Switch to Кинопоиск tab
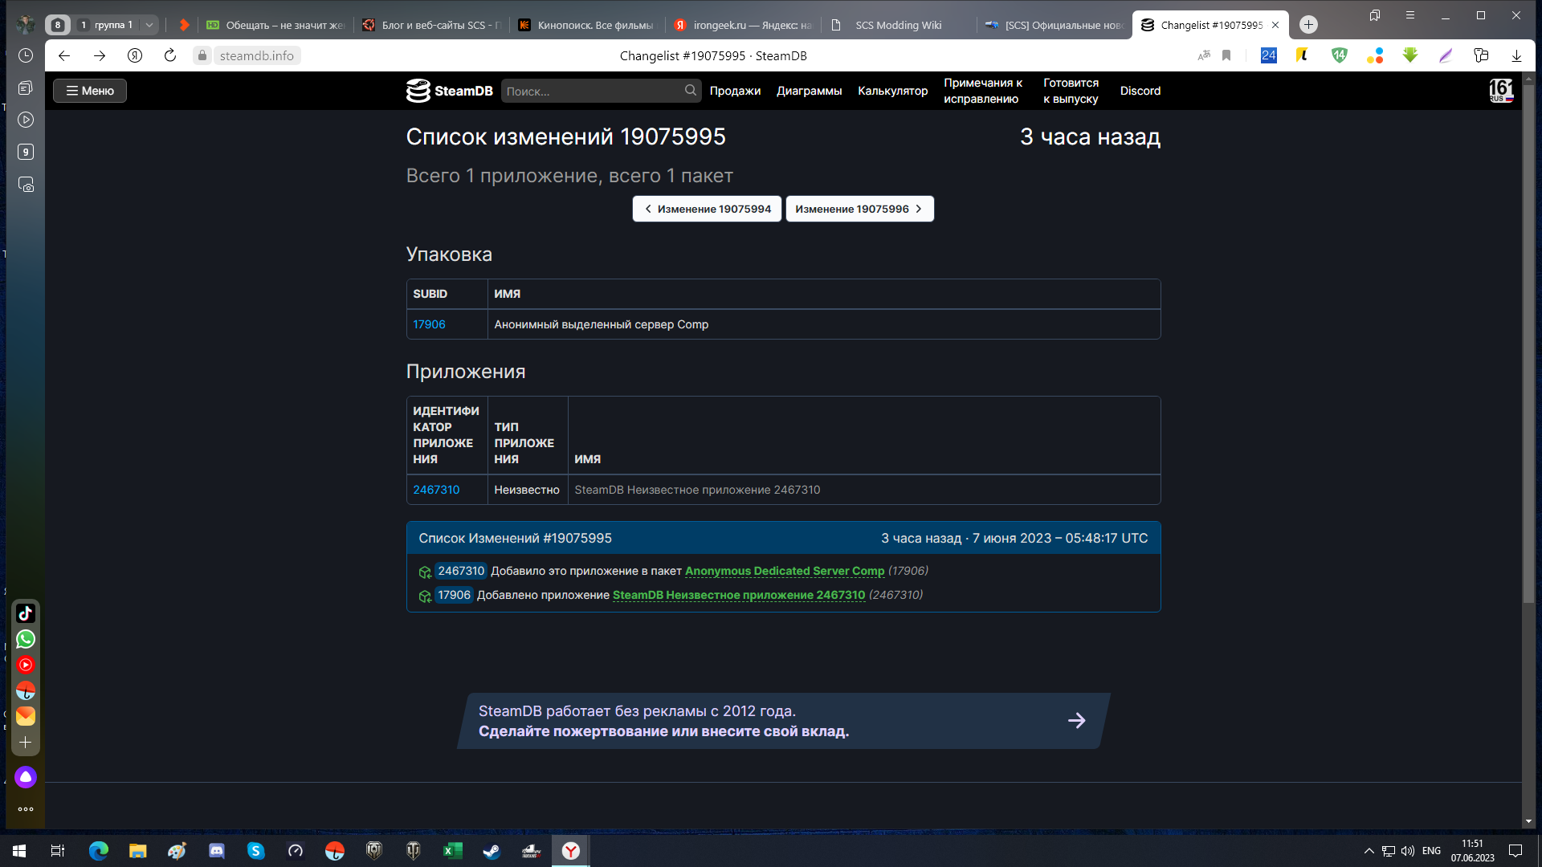The height and width of the screenshot is (867, 1542). point(586,25)
